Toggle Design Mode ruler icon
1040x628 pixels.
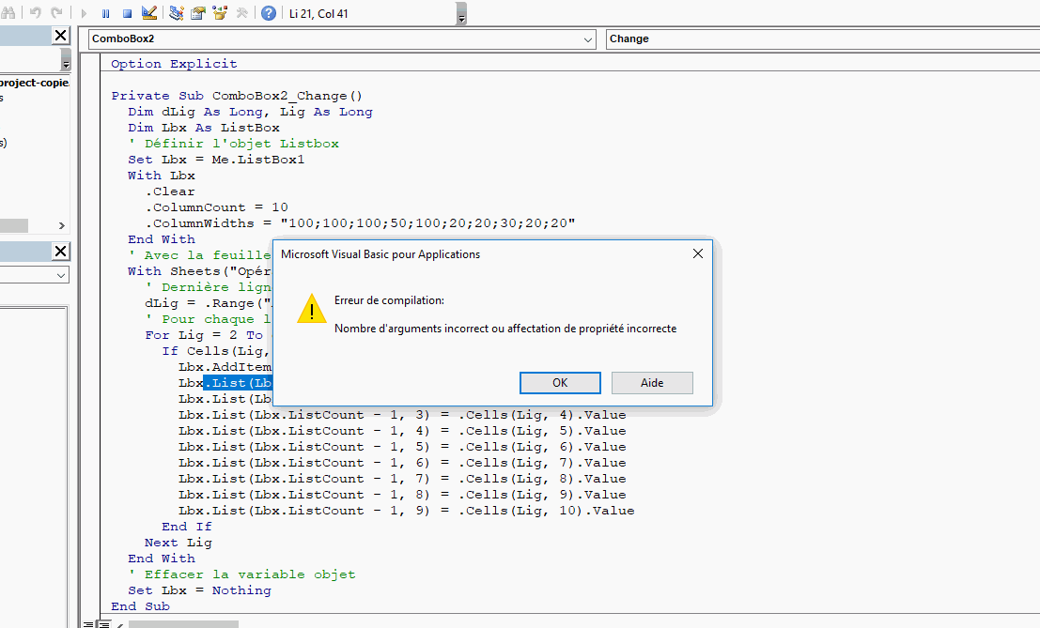pos(149,13)
